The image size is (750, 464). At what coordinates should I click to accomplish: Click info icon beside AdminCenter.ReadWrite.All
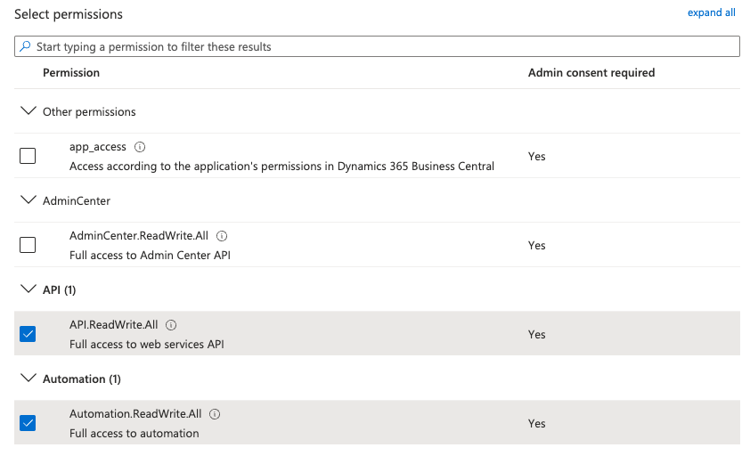tap(222, 236)
